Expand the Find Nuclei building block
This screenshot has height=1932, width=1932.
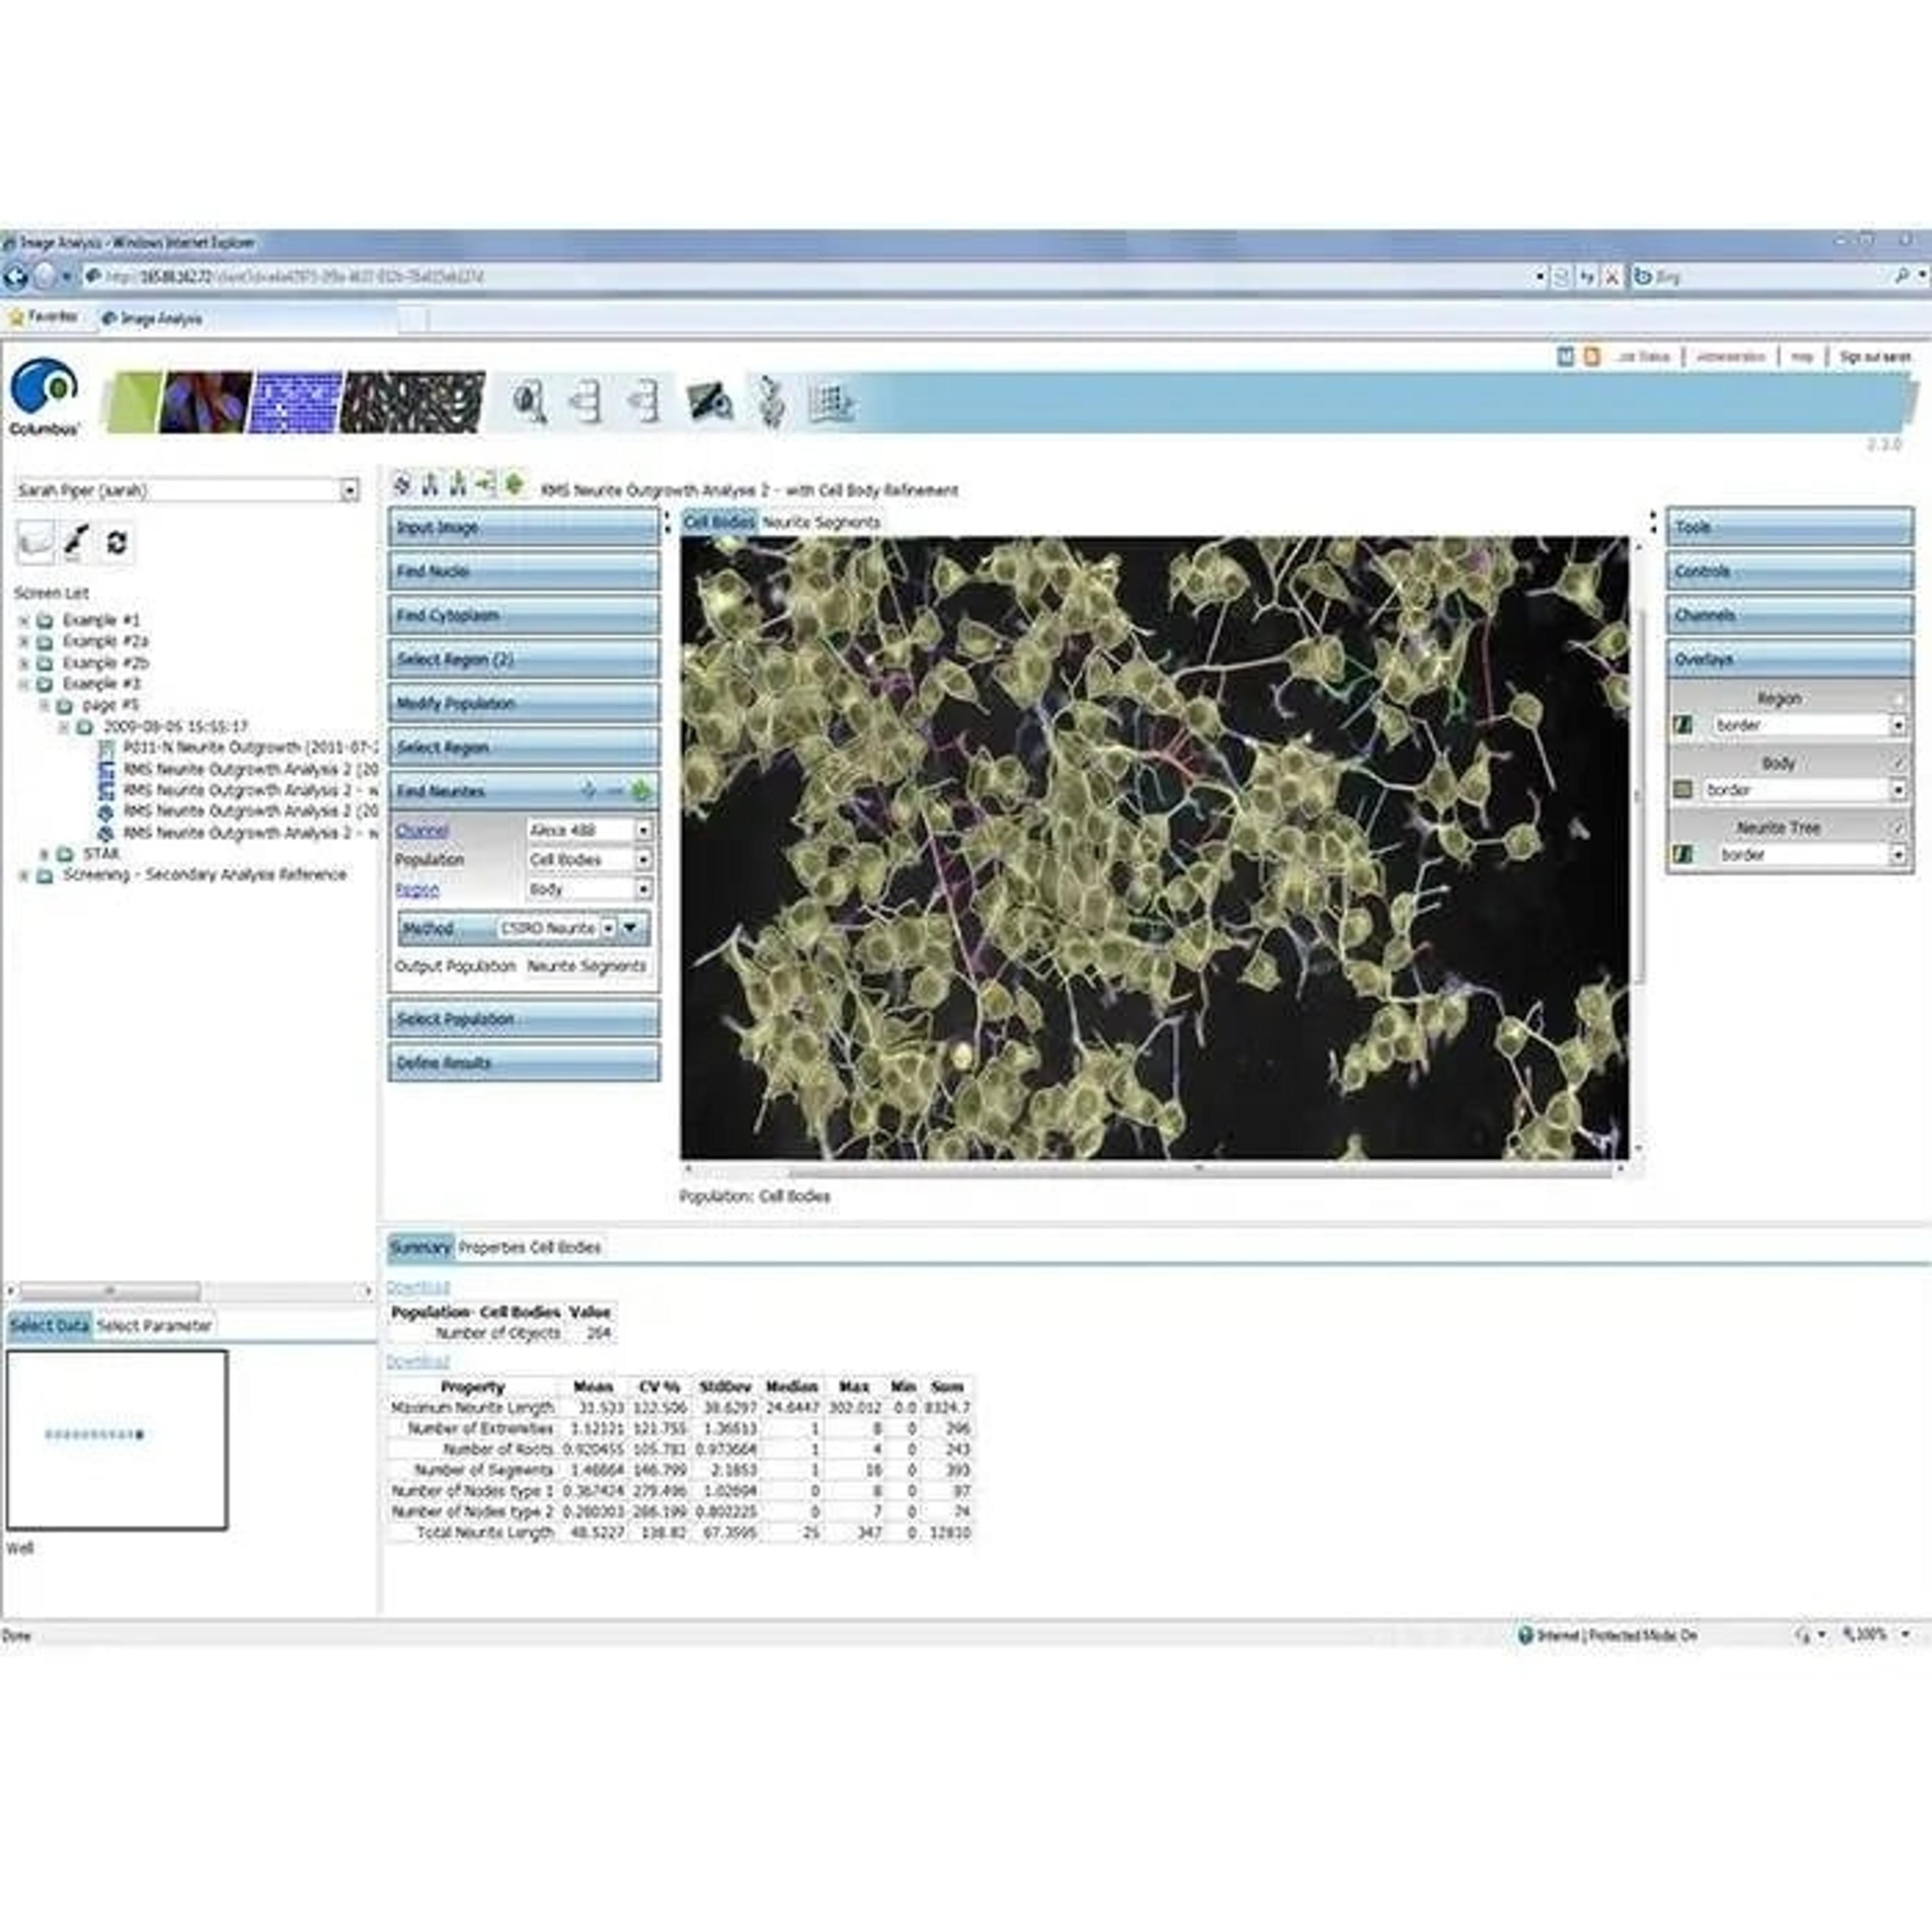click(523, 571)
